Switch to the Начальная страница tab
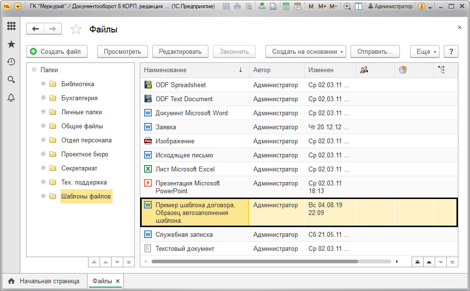Screen dimensions: 470x291 [44, 281]
